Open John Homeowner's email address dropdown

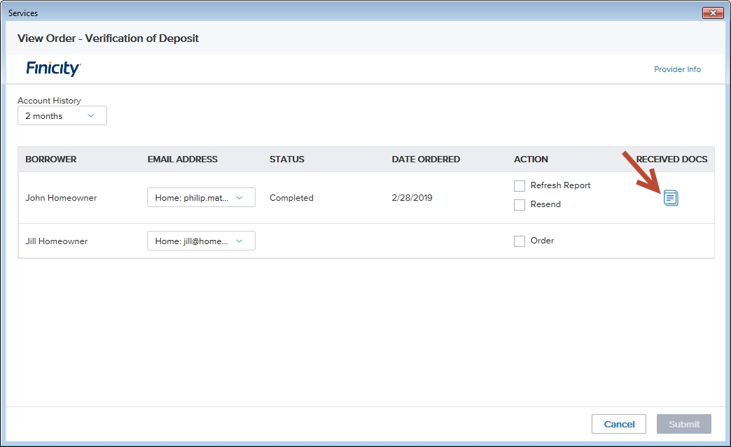(201, 198)
